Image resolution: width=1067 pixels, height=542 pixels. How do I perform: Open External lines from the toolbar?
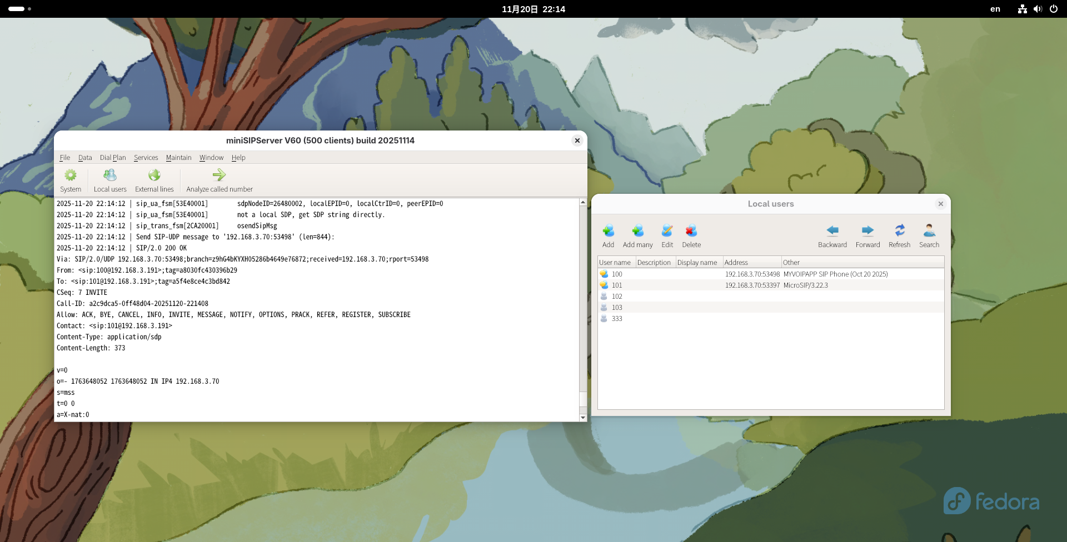coord(154,180)
